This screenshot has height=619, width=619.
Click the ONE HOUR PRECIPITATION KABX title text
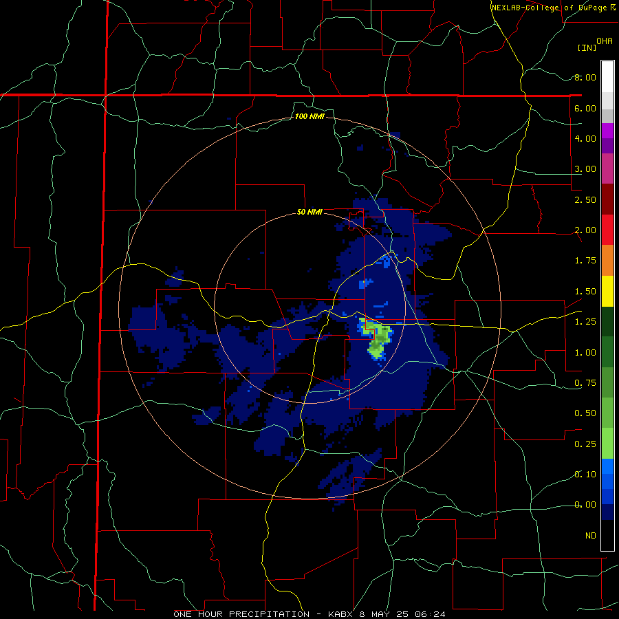coord(309,614)
